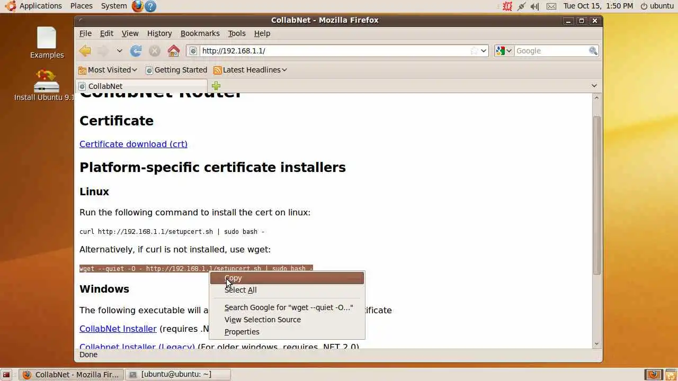This screenshot has height=381, width=678.
Task: Click the volume speaker icon in the panel
Action: [x=535, y=6]
